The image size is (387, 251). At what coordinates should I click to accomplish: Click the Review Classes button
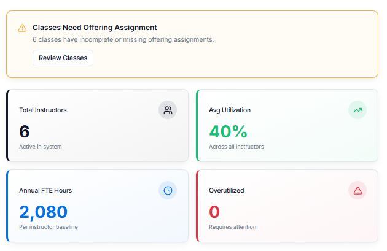(63, 58)
